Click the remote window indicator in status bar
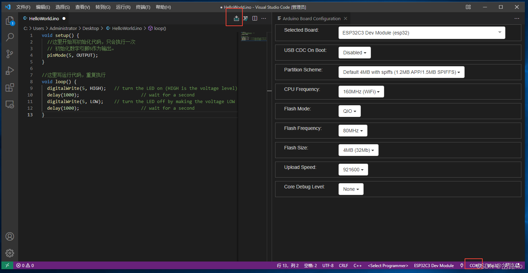The width and height of the screenshot is (528, 273). pos(7,265)
